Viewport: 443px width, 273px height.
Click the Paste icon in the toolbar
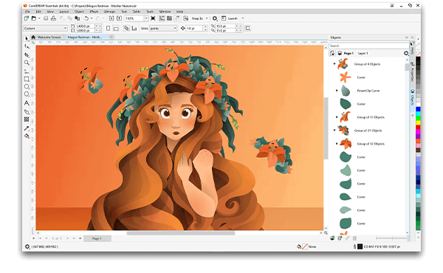tap(77, 18)
